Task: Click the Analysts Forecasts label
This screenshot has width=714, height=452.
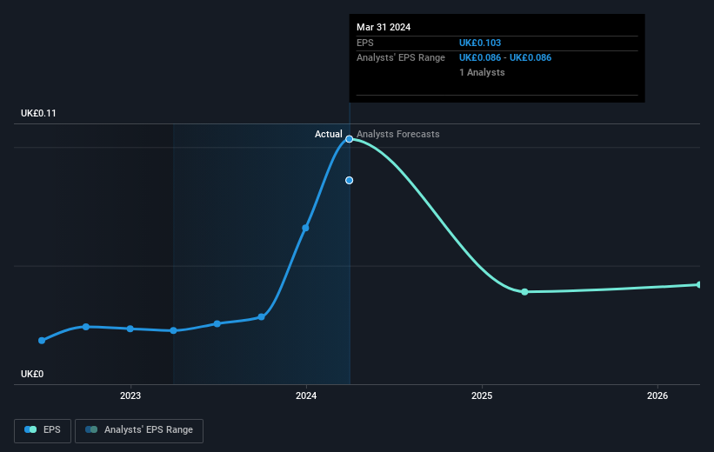Action: pyautogui.click(x=398, y=134)
